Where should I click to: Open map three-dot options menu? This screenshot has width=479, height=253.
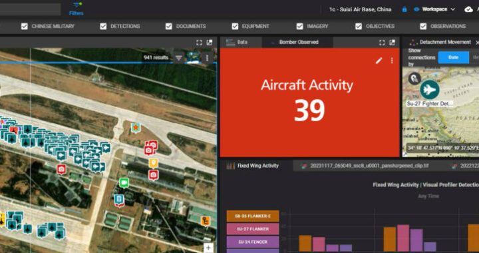[x=207, y=57]
